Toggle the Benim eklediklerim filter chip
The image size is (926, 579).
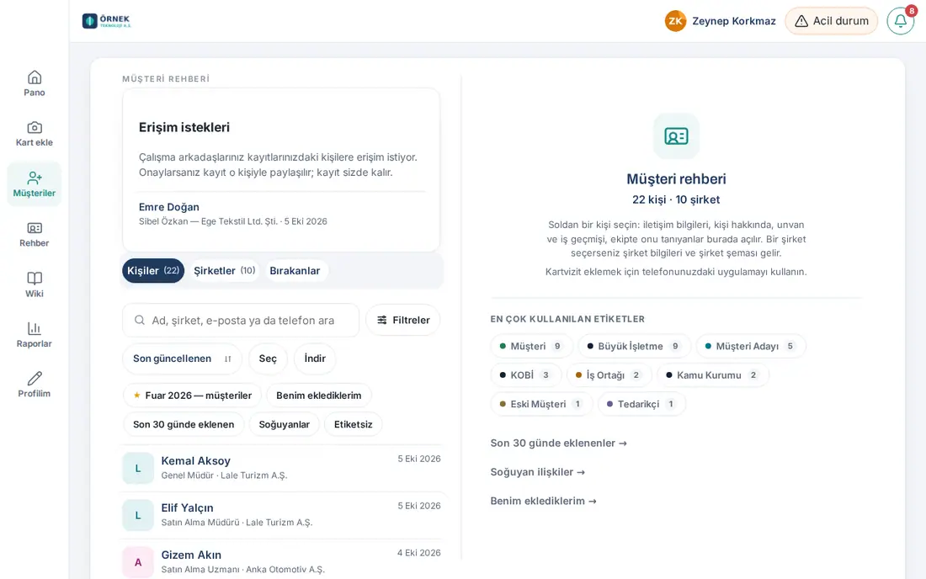pyautogui.click(x=319, y=396)
